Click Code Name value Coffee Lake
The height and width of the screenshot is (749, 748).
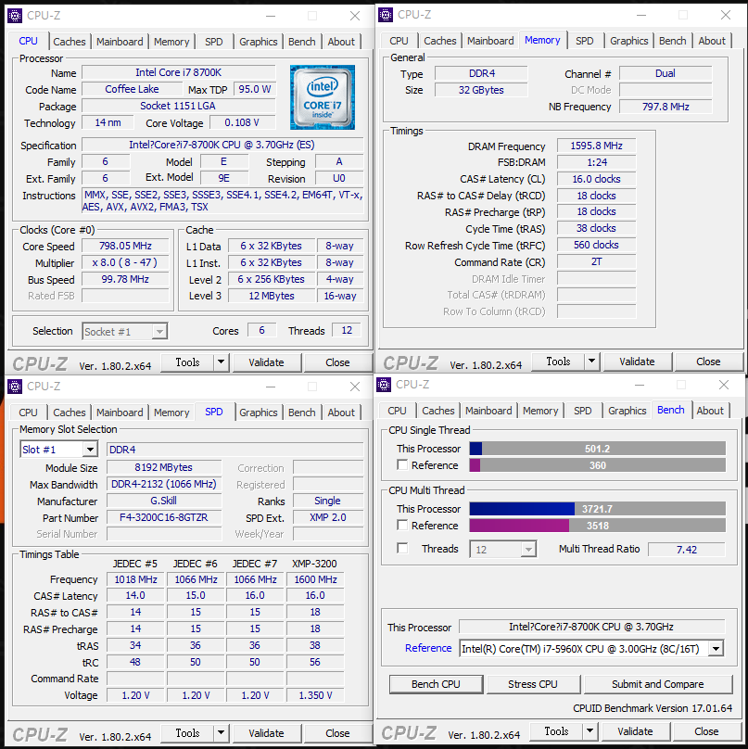[132, 89]
